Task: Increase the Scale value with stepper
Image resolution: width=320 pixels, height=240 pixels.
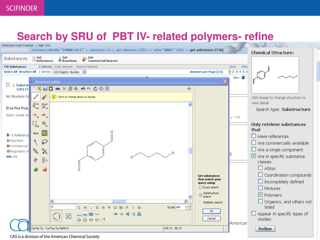Action: (x=188, y=206)
